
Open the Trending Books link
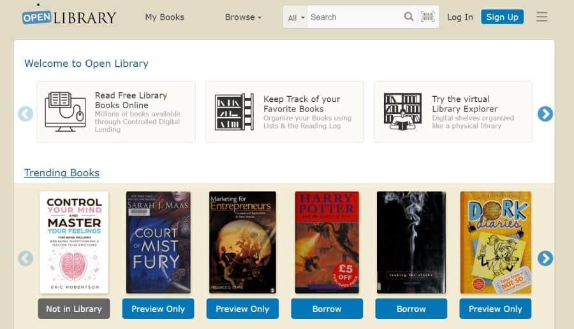62,172
